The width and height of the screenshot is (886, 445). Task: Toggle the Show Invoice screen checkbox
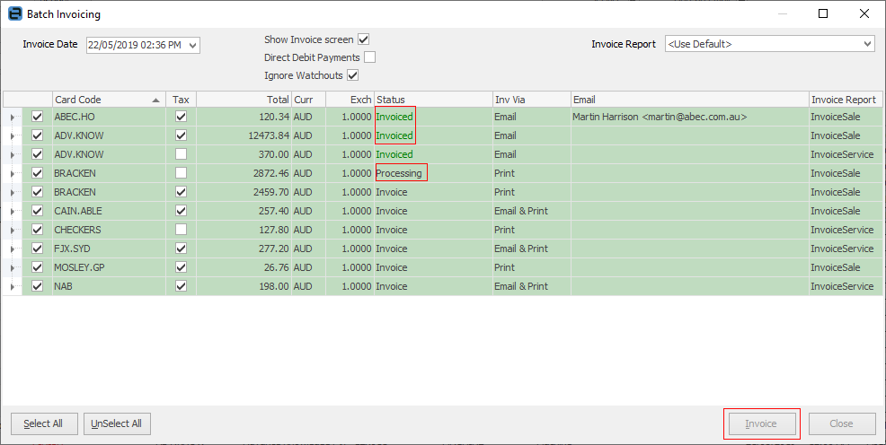click(x=364, y=39)
